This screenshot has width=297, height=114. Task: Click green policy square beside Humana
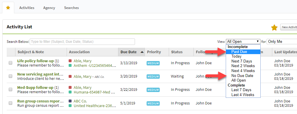70,92
